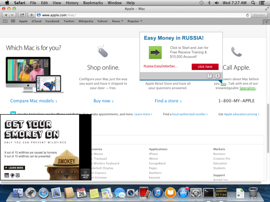The image size is (270, 202).
Task: Open 'Apple education pricing' link
Action: click(x=242, y=114)
